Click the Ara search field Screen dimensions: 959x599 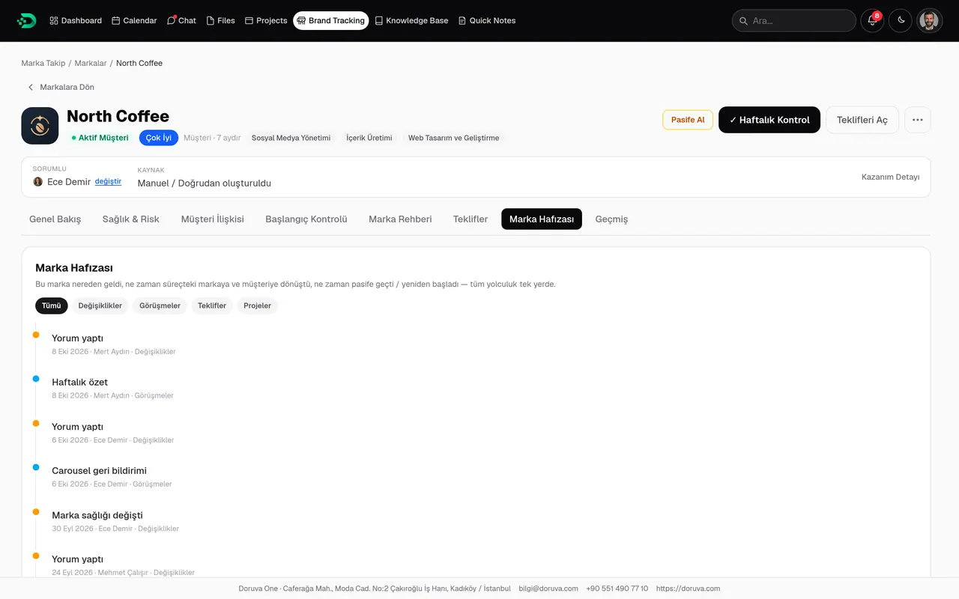pyautogui.click(x=793, y=21)
